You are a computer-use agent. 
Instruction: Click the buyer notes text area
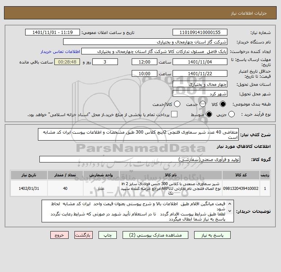click(x=138, y=211)
